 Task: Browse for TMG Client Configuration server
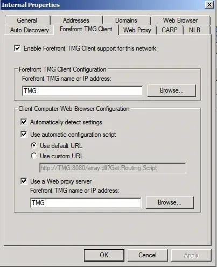[x=172, y=90]
